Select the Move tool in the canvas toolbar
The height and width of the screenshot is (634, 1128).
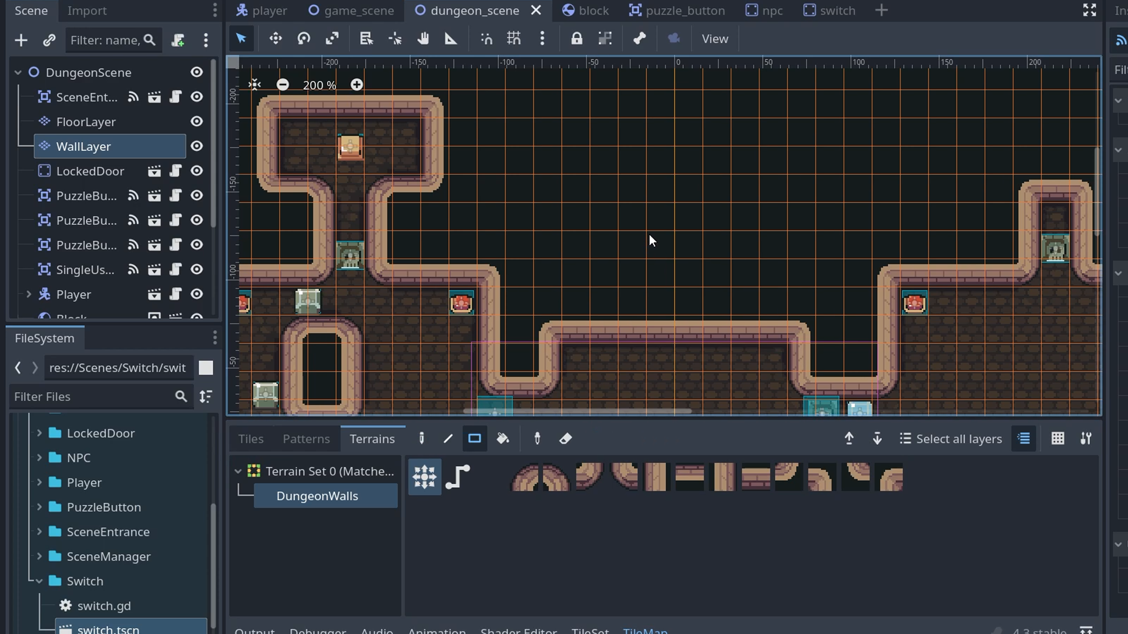coord(276,39)
